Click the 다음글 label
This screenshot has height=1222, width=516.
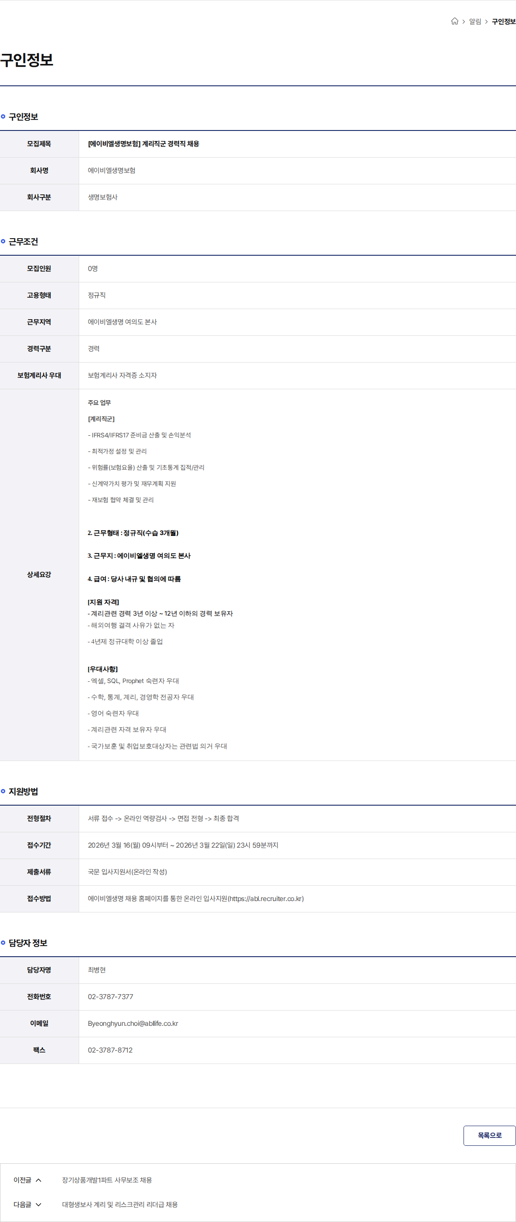[x=22, y=1204]
